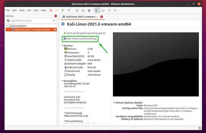Close the Kali-Linux-2021.2-vmware tab

(102, 17)
